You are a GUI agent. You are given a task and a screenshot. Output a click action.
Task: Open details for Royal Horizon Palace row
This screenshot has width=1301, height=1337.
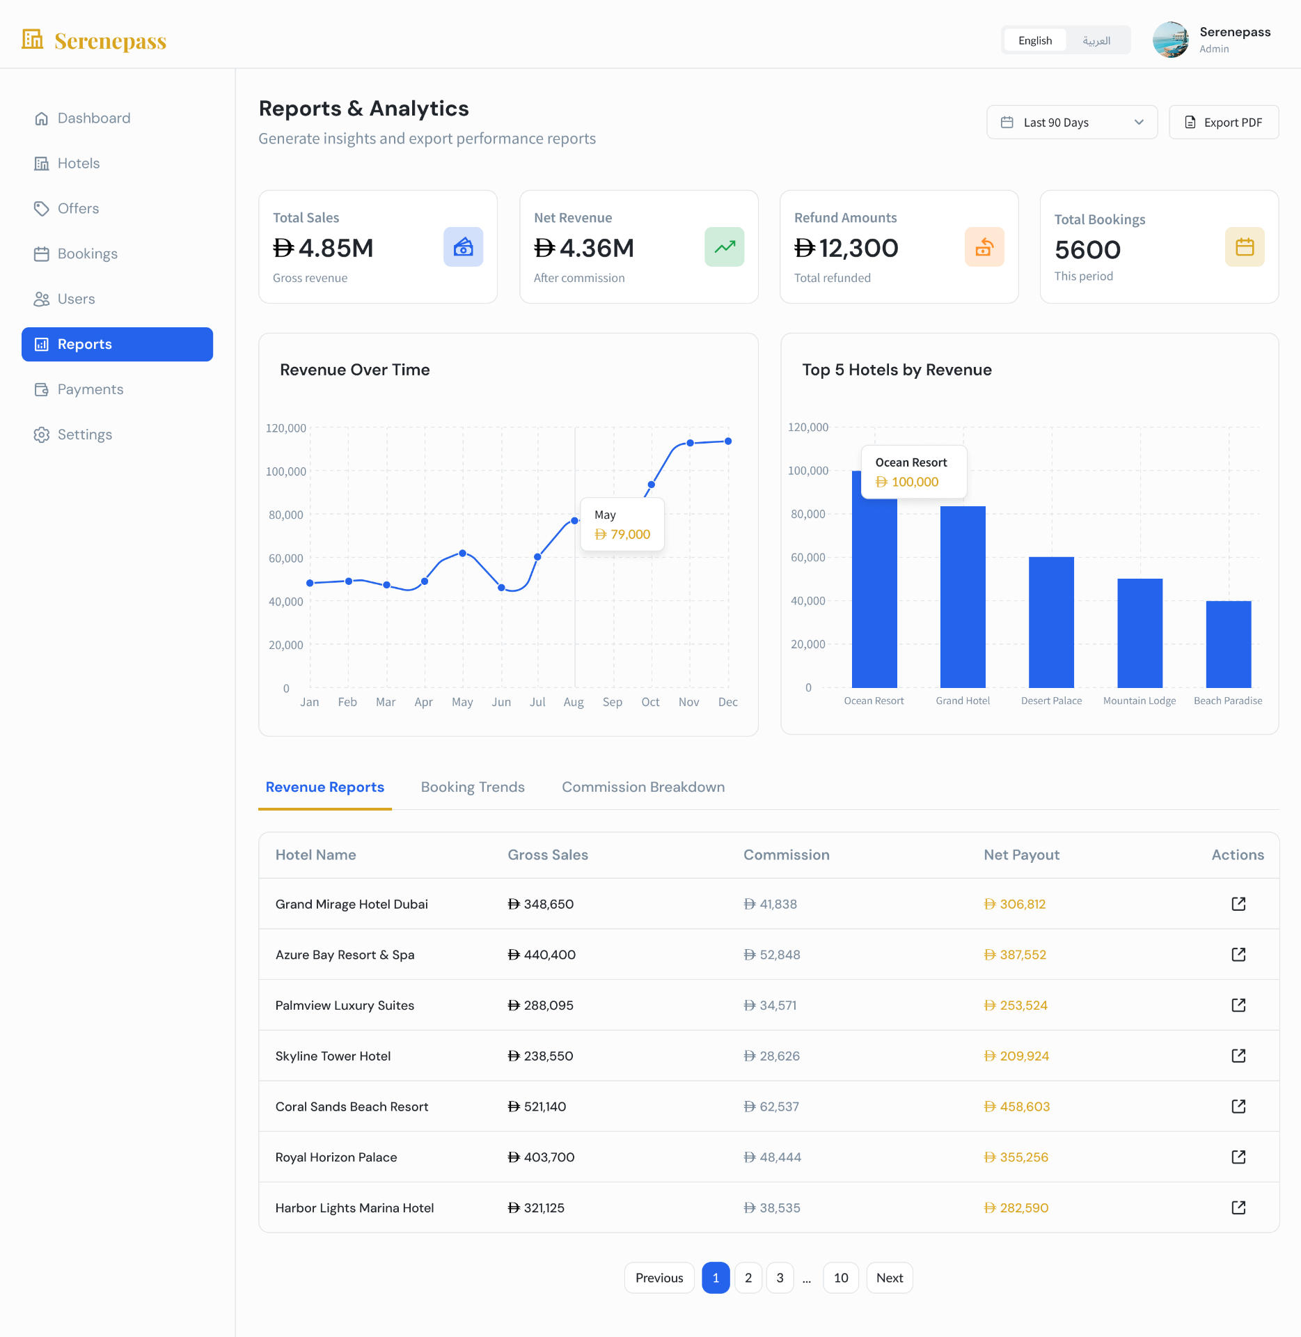pyautogui.click(x=1238, y=1157)
